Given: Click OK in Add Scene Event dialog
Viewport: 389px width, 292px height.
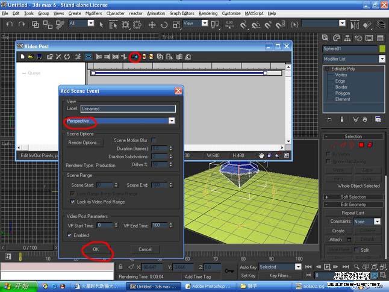Looking at the screenshot, I should (96, 249).
